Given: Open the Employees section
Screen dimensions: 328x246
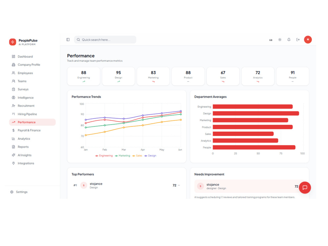Looking at the screenshot, I should [32, 73].
